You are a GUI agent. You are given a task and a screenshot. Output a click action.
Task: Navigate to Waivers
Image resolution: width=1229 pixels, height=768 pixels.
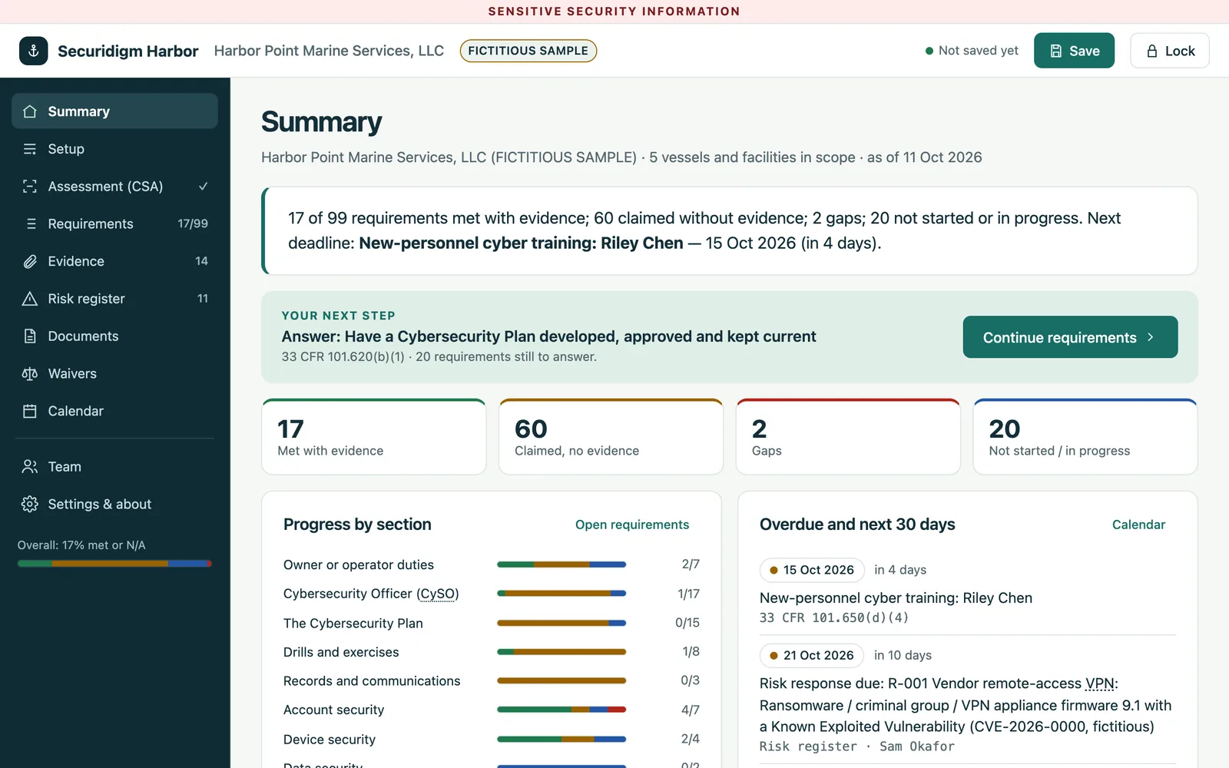coord(114,374)
